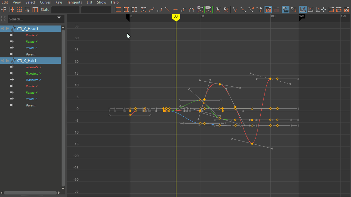
Task: Click the second Stats value field
Action: coord(96,10)
